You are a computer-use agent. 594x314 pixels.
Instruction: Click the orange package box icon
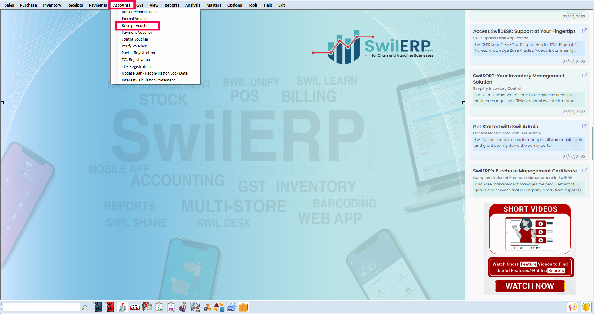[x=243, y=307]
